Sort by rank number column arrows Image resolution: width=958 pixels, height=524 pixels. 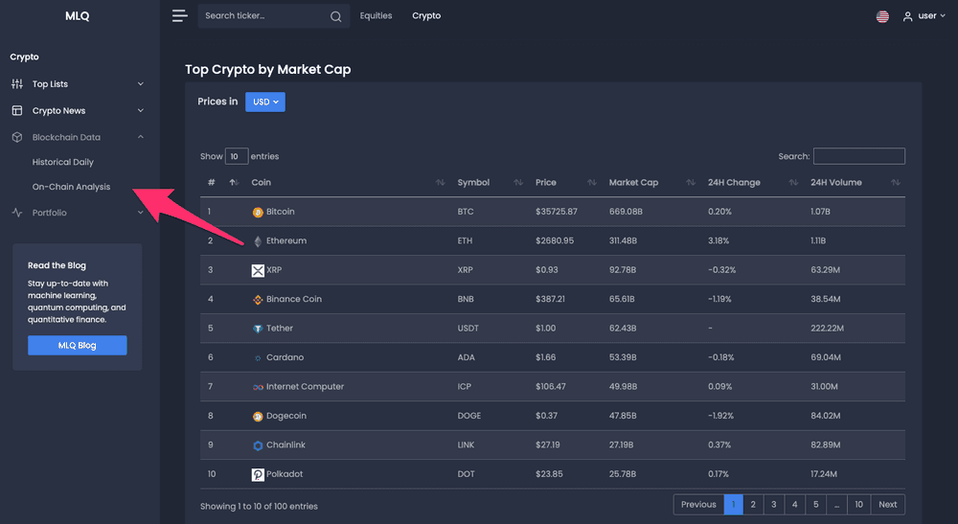pos(234,183)
